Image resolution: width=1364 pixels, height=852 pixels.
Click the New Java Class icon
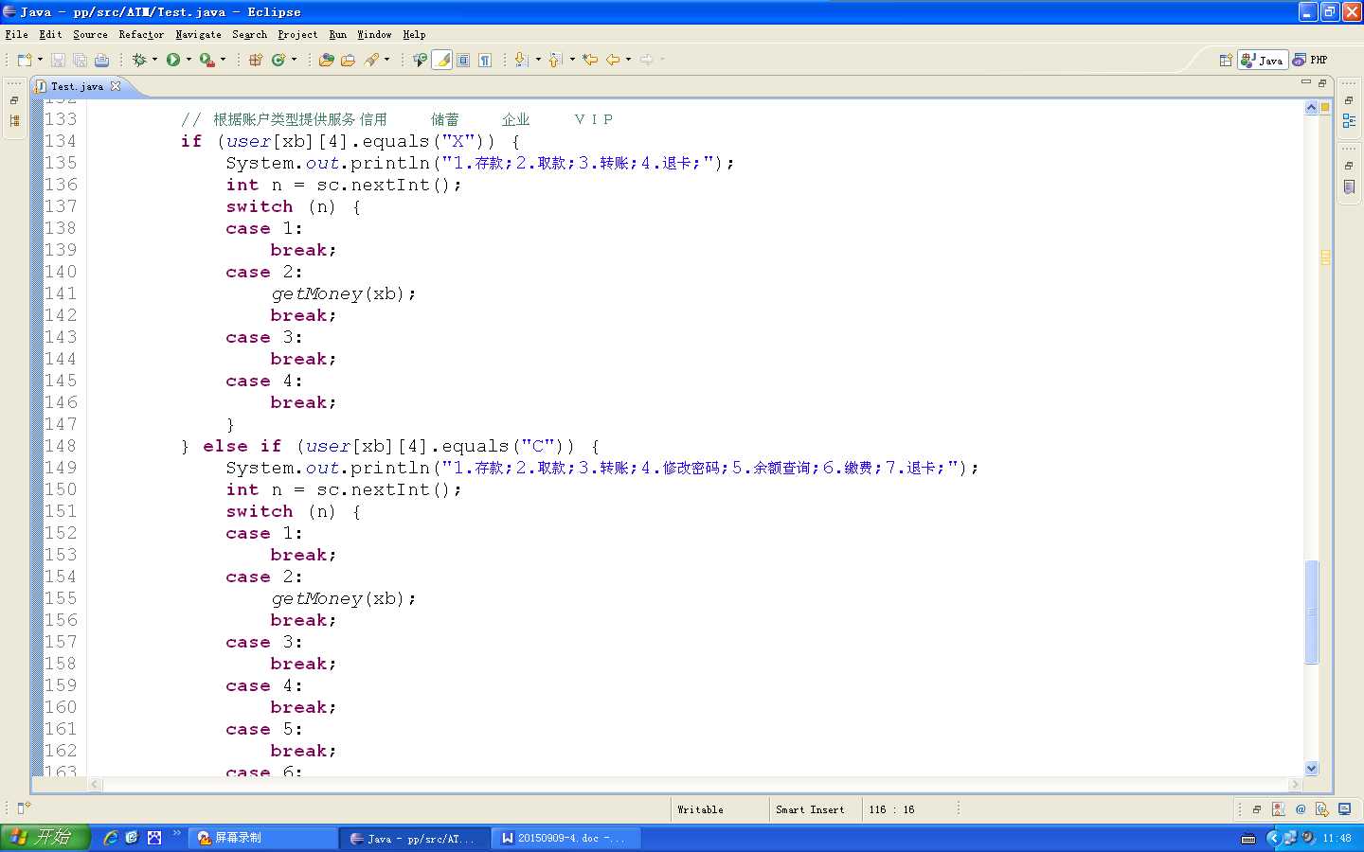(x=278, y=60)
